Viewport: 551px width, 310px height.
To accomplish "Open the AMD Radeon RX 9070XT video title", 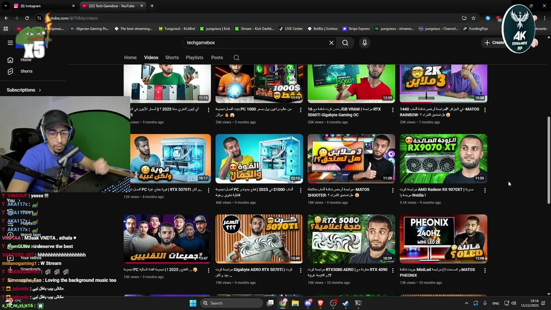I will pyautogui.click(x=436, y=192).
